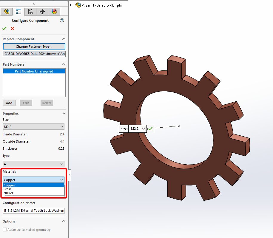The width and height of the screenshot is (273, 238).
Task: Expand the Assem1 flyout tree arrow
Action: (71, 5)
